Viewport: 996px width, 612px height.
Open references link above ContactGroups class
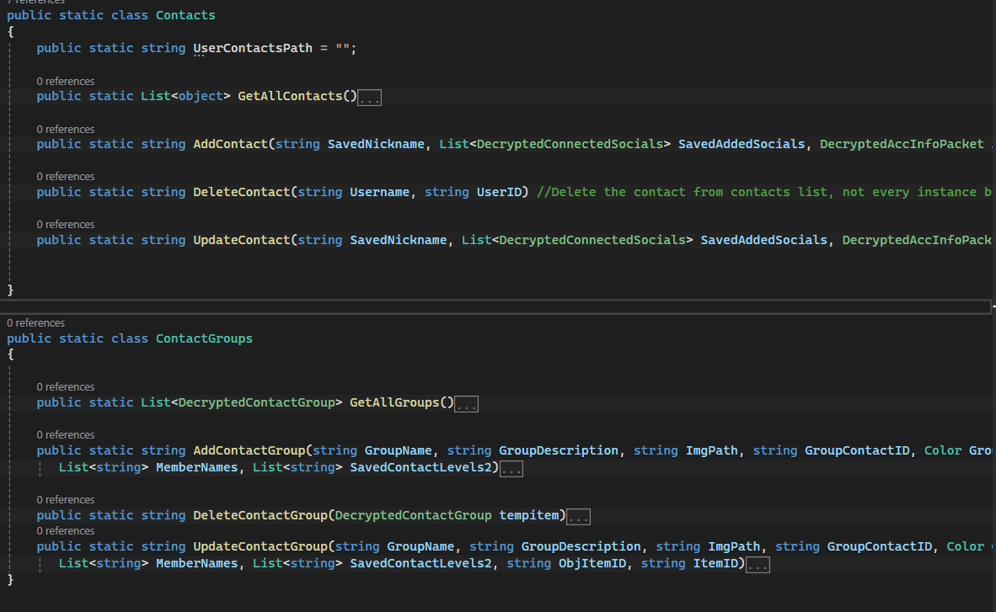36,323
